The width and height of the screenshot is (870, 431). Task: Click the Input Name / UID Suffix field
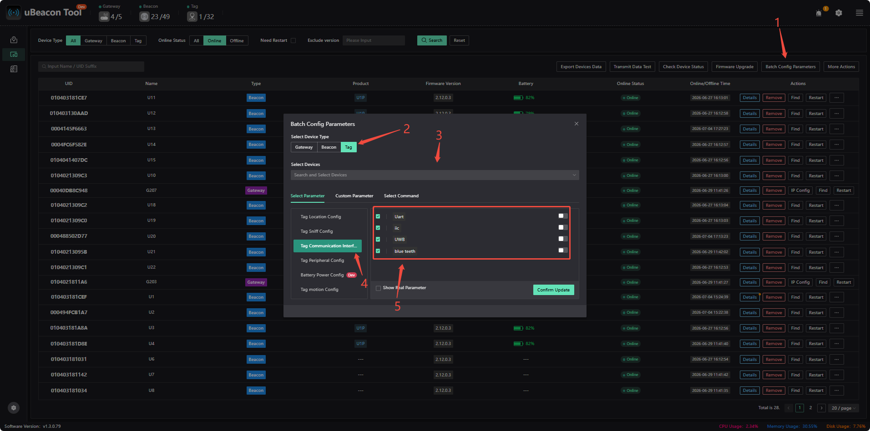coord(91,66)
